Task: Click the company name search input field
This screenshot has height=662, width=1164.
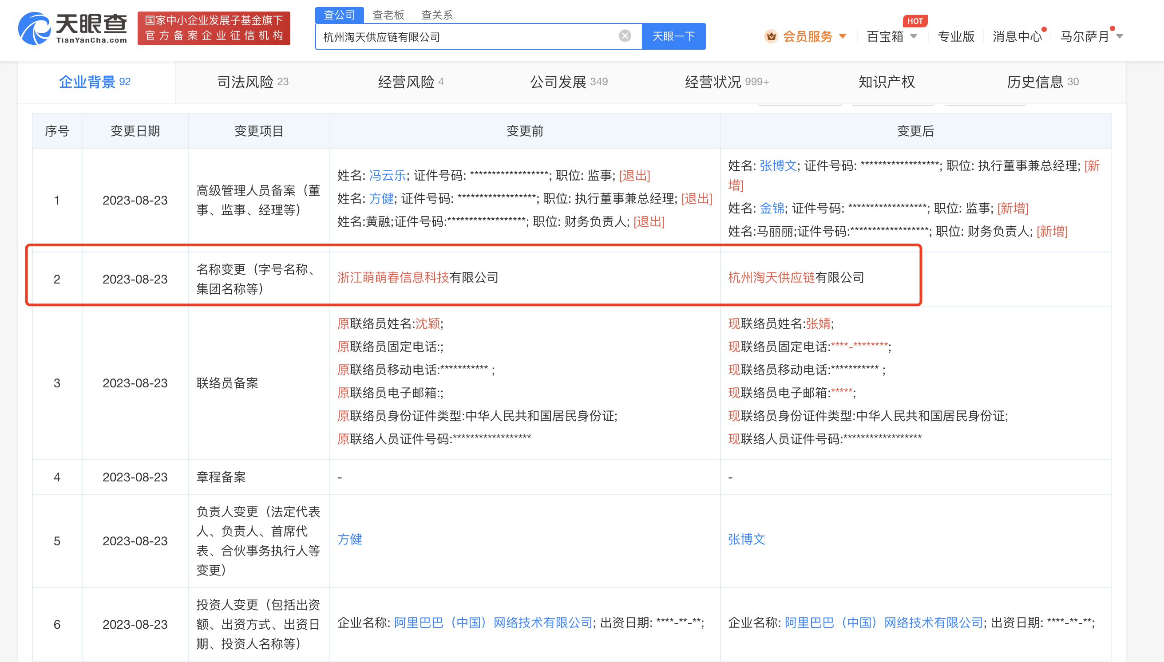Action: click(468, 36)
